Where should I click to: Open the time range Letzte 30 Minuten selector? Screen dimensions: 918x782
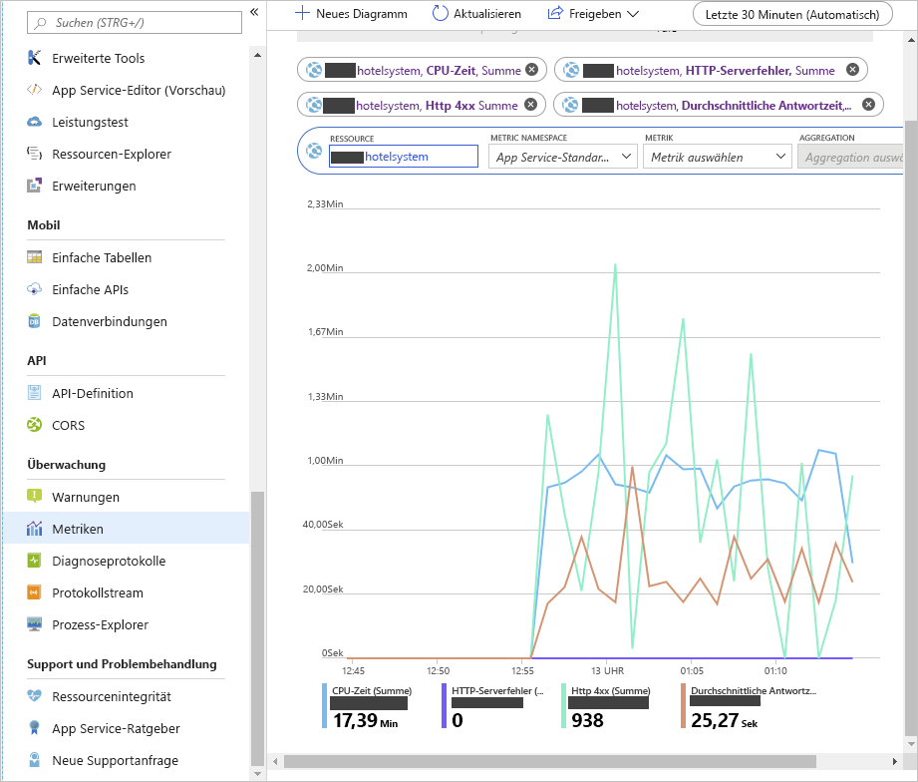(792, 14)
